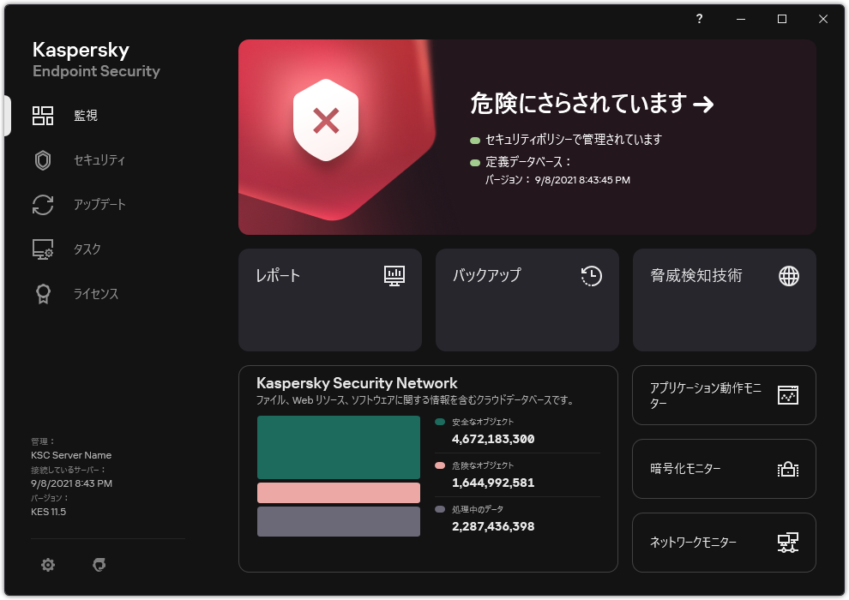
Task: Click the globe icon on 脅威検知技術
Action: coord(789,276)
